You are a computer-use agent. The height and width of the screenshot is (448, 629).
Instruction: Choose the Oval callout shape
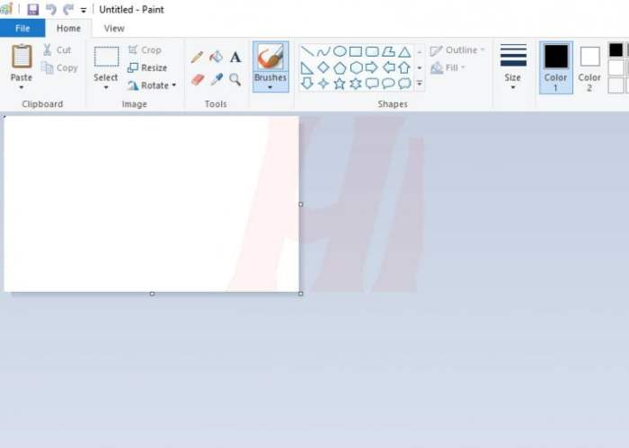(x=388, y=83)
